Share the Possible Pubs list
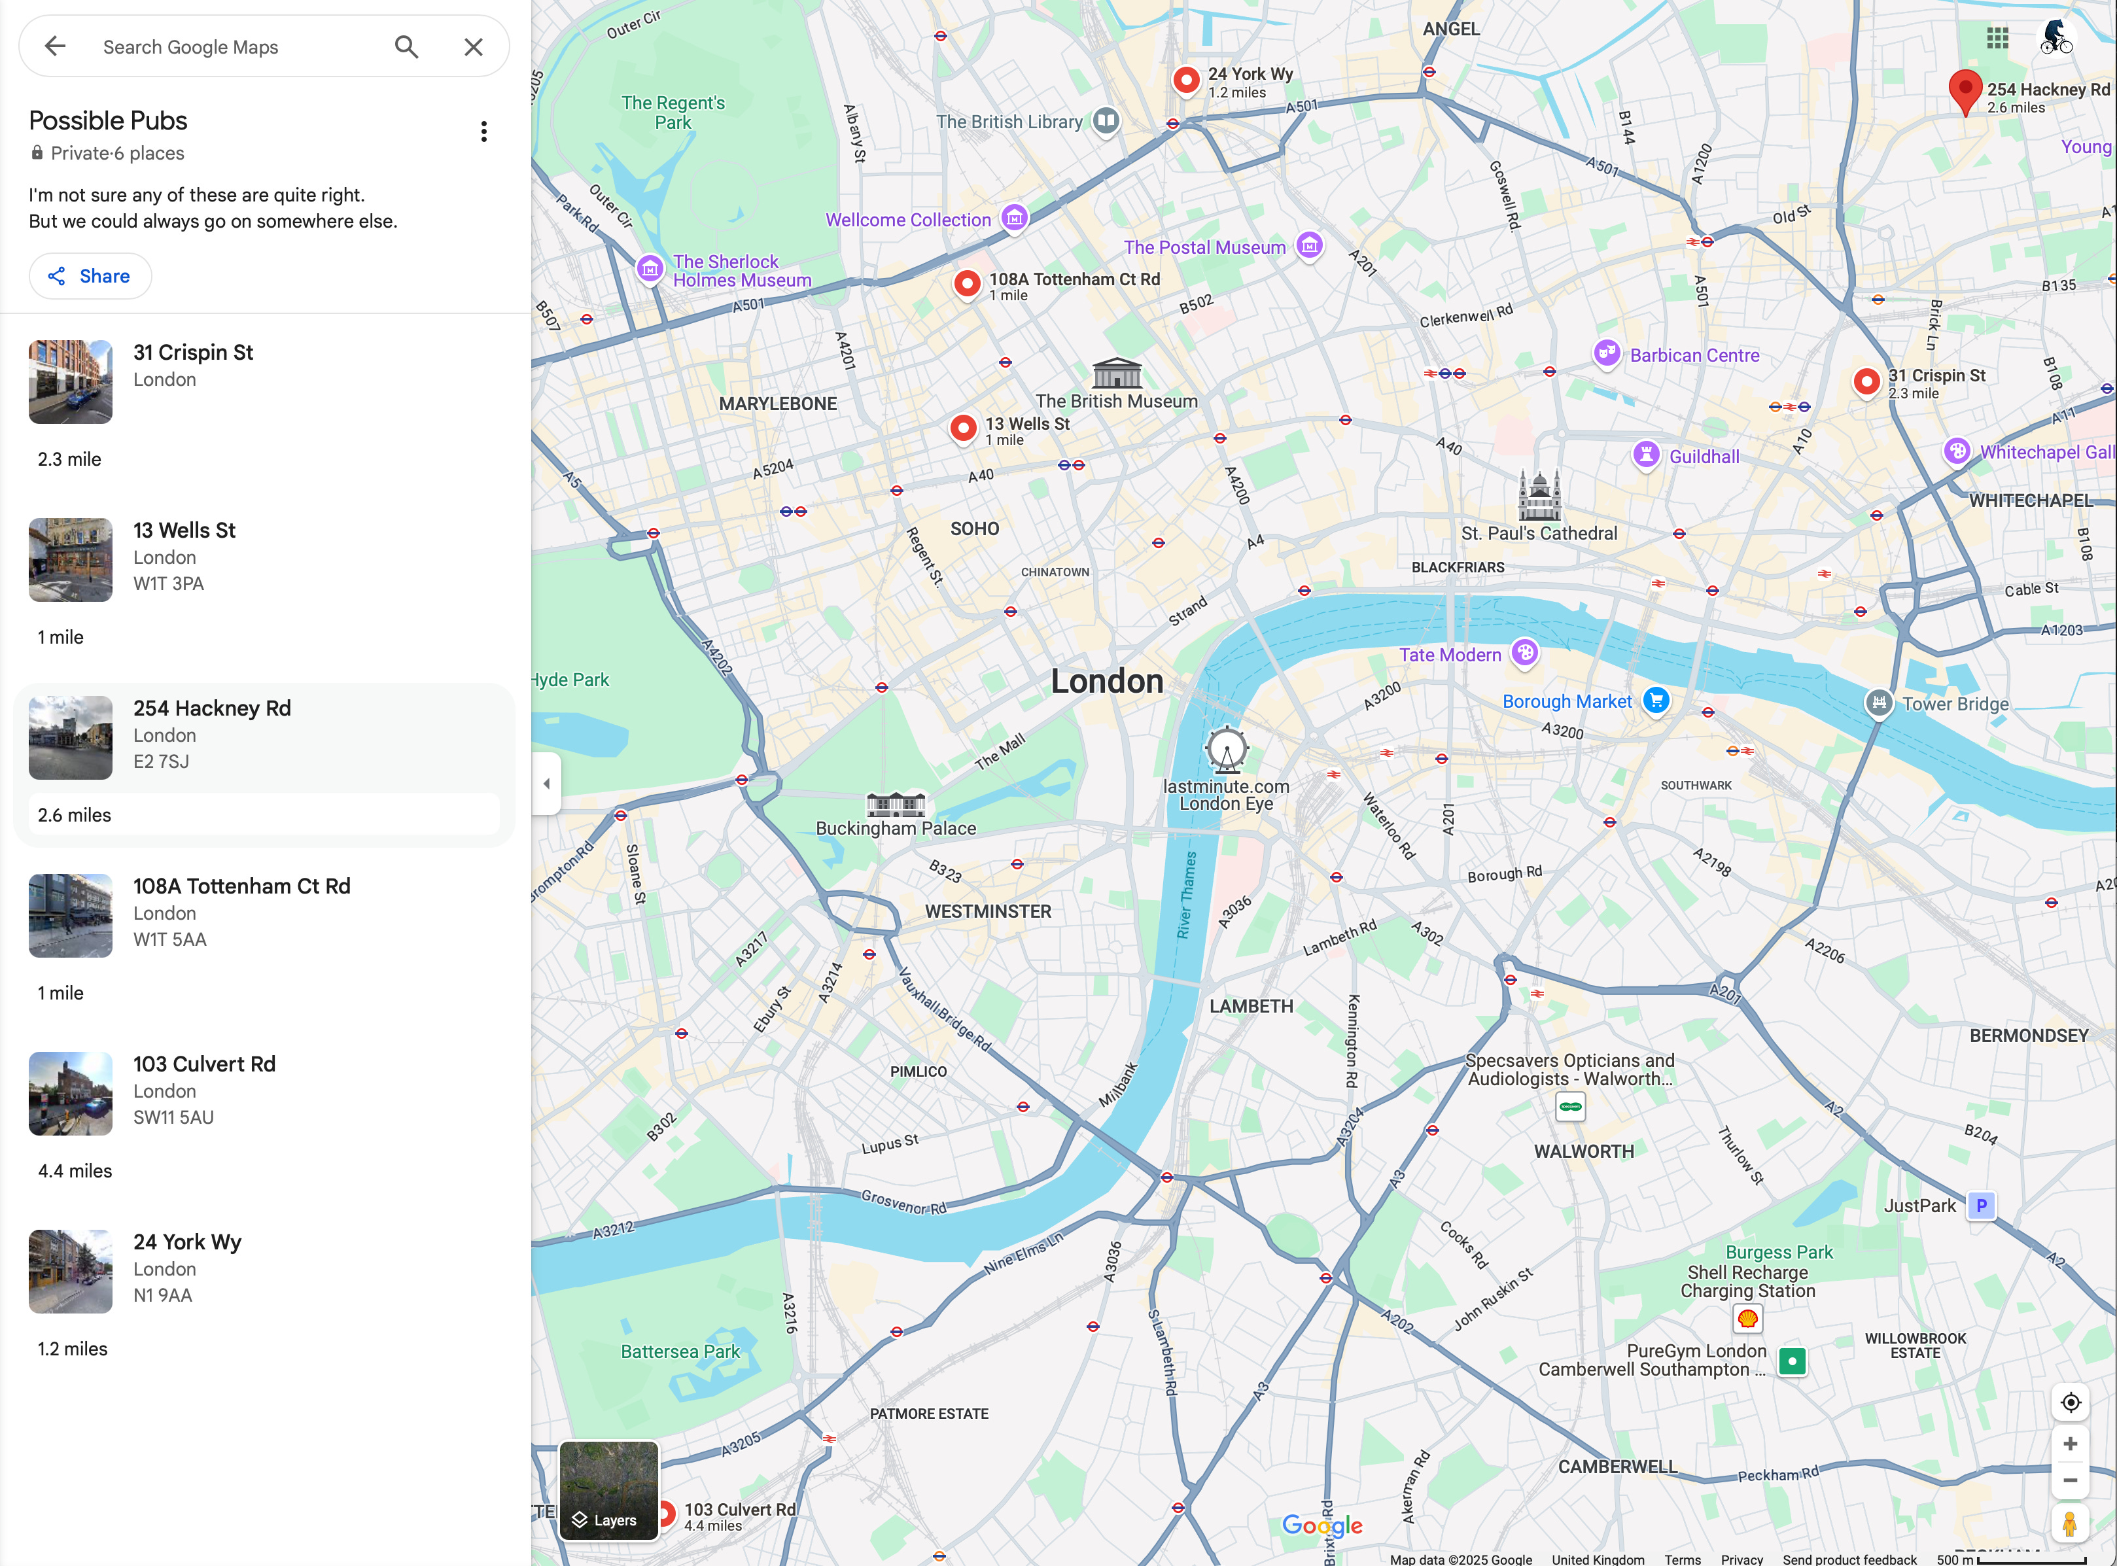The height and width of the screenshot is (1566, 2117). [x=90, y=276]
